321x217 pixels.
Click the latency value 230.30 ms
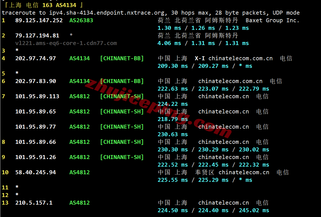172,150
